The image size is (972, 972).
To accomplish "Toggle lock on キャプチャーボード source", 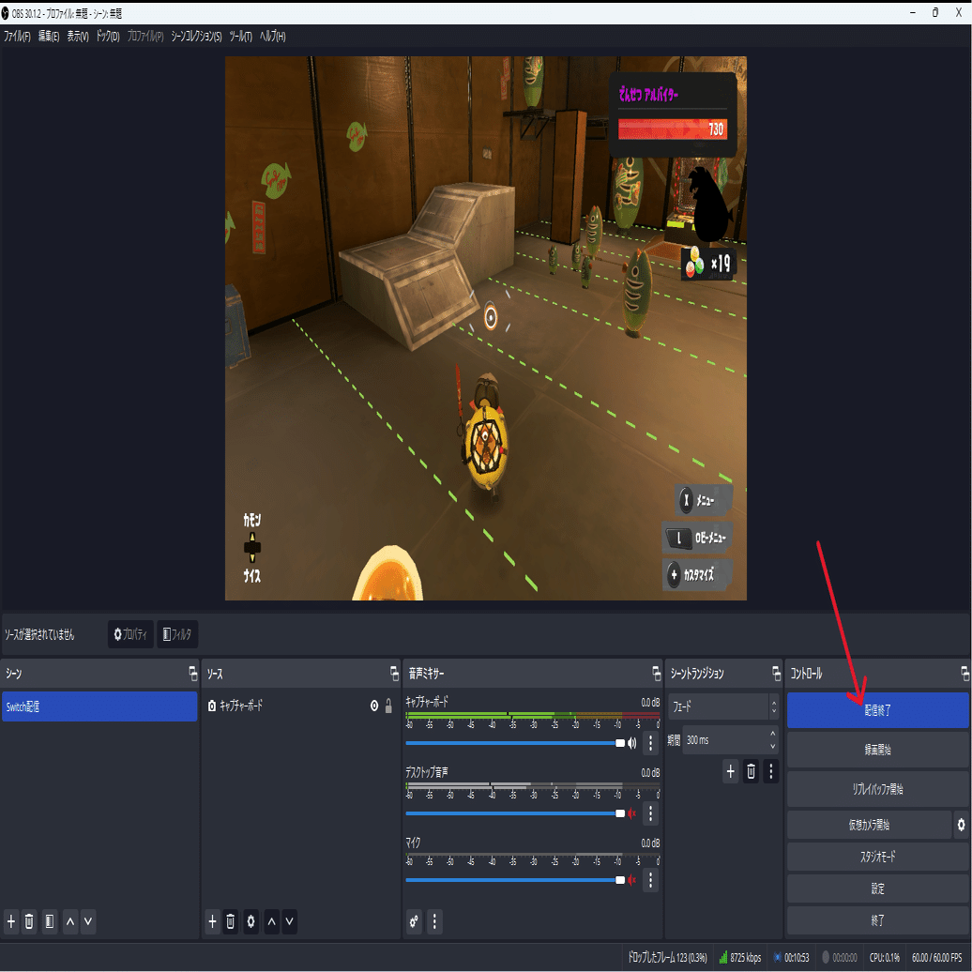I will (x=388, y=706).
